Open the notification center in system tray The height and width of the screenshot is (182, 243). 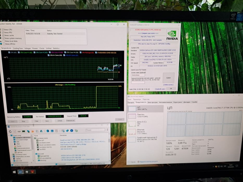point(237,166)
